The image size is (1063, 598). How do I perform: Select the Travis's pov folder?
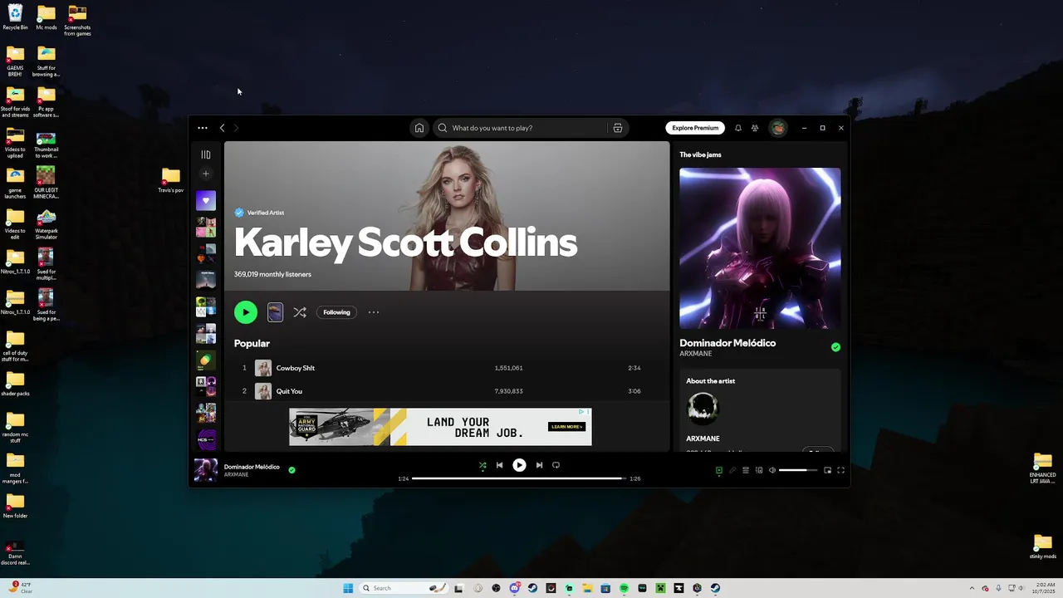(171, 180)
